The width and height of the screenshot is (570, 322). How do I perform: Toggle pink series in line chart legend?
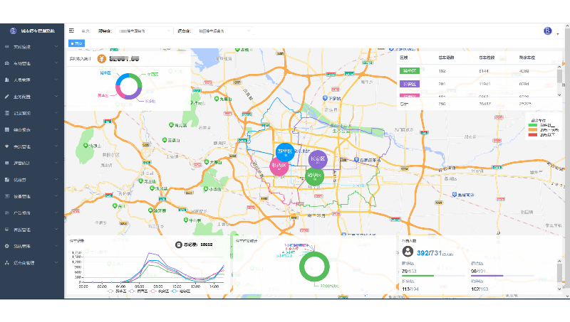(x=159, y=291)
